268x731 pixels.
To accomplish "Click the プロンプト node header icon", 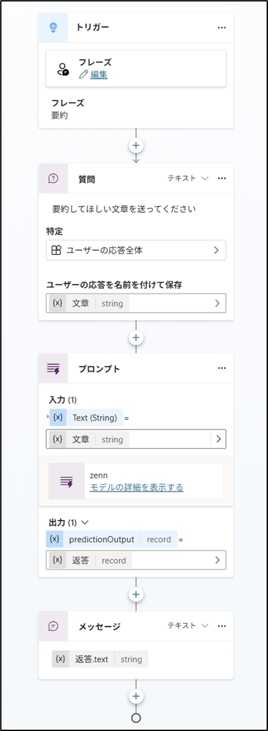I will pyautogui.click(x=53, y=368).
